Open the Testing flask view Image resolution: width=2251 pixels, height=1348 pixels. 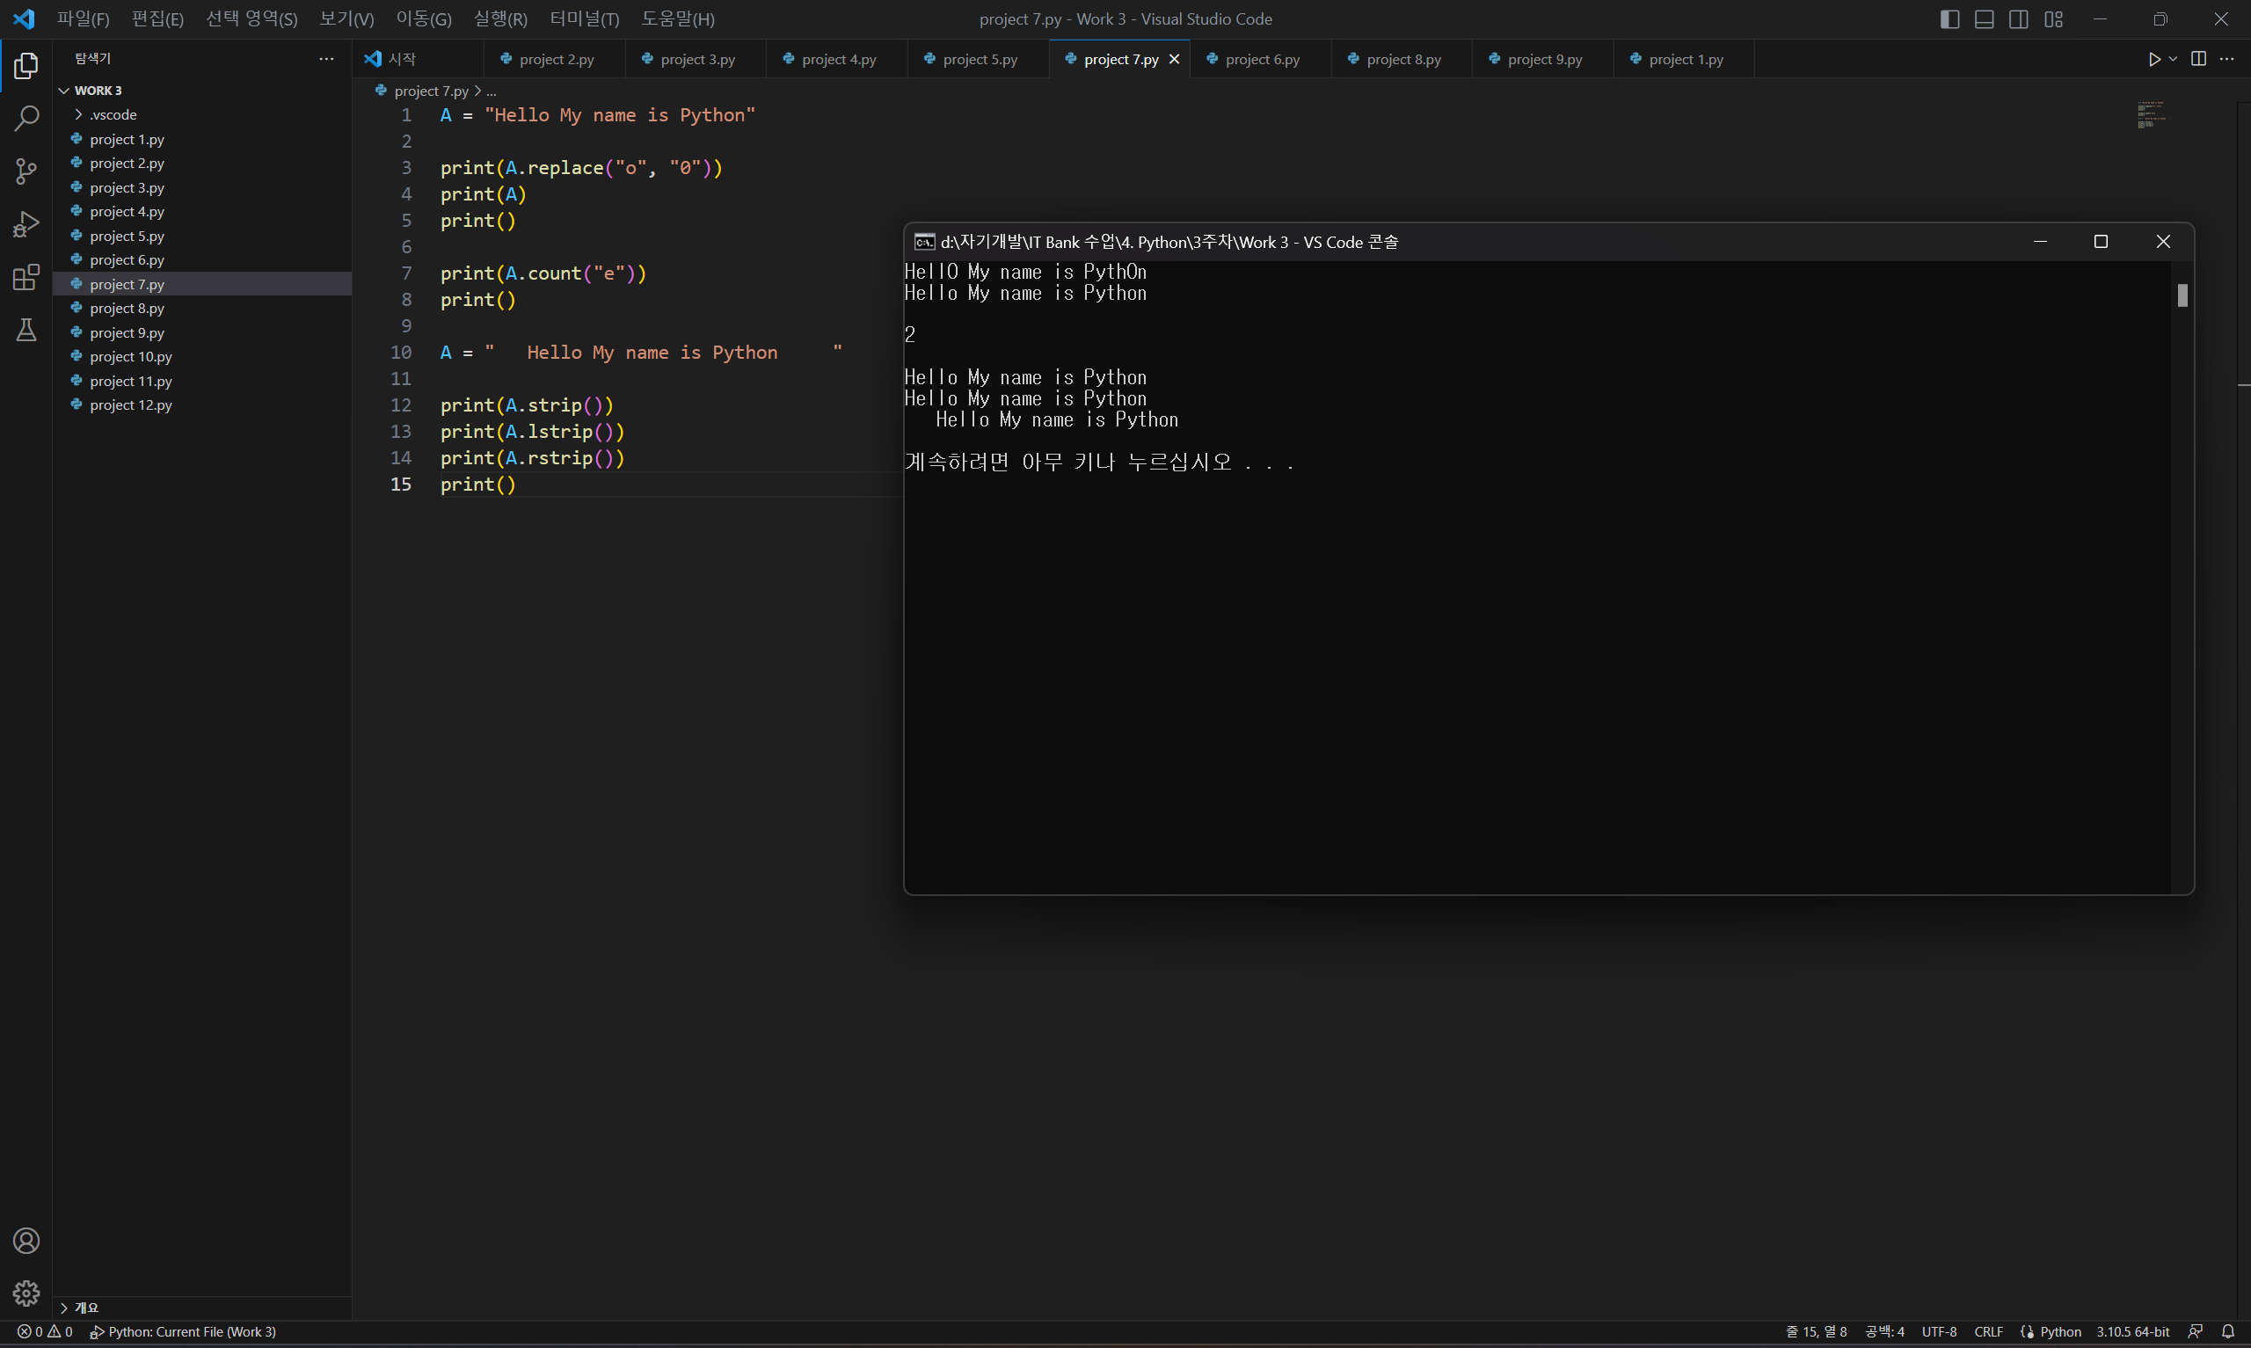pos(26,330)
